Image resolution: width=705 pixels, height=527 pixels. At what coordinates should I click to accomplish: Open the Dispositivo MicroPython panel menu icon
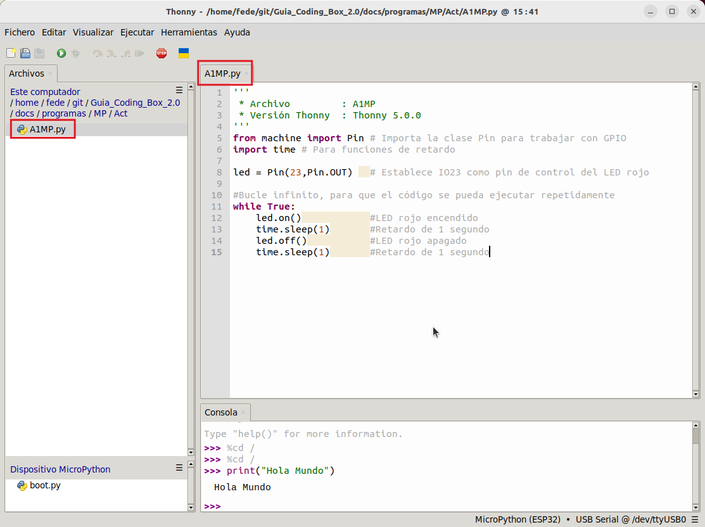179,467
